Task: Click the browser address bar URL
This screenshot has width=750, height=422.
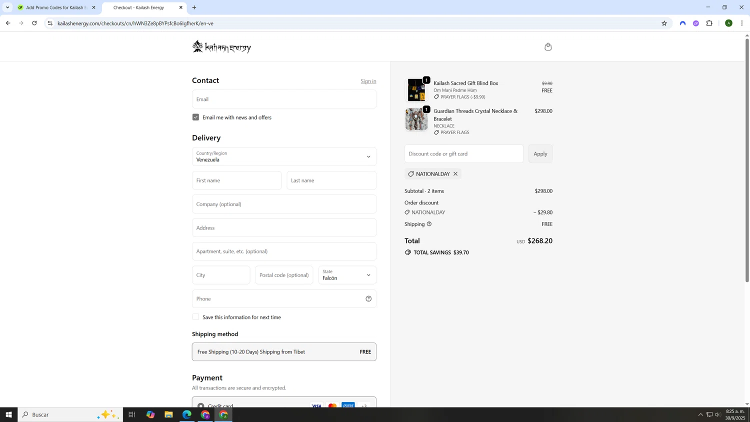Action: pyautogui.click(x=135, y=23)
